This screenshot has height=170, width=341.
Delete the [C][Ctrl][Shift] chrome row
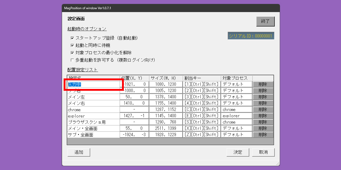(263, 109)
